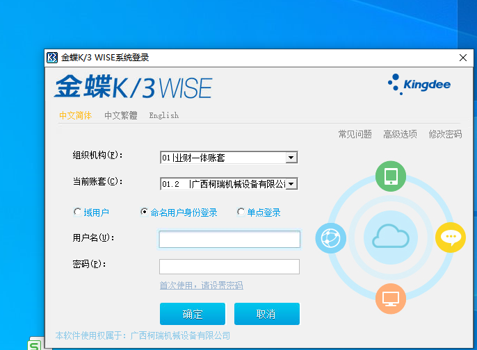Open 高级选项 advanced options
Screen dimensions: 477x350
point(400,134)
